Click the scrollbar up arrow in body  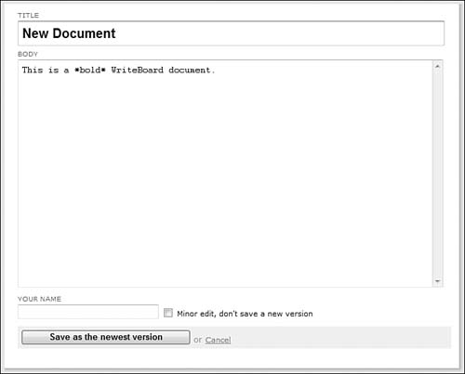point(437,66)
